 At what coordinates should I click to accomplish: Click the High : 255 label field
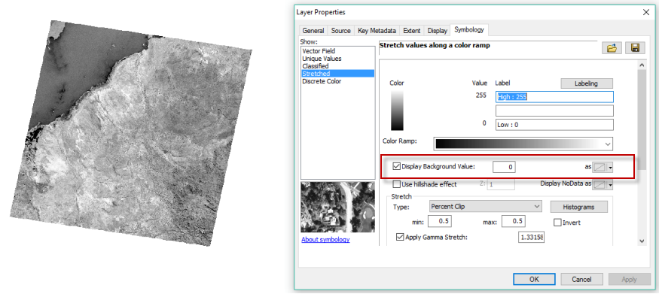pos(554,97)
